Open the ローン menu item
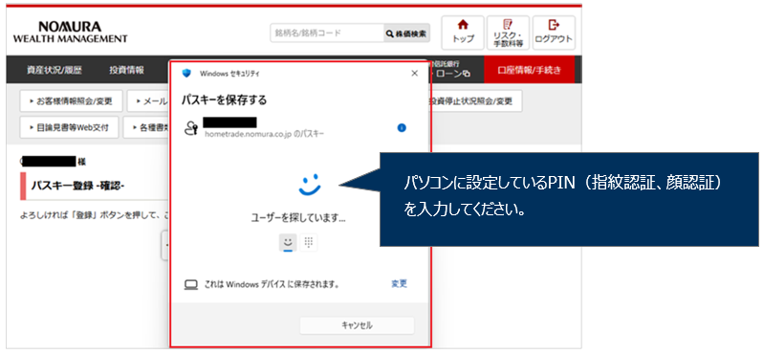This screenshot has width=763, height=354. 453,74
